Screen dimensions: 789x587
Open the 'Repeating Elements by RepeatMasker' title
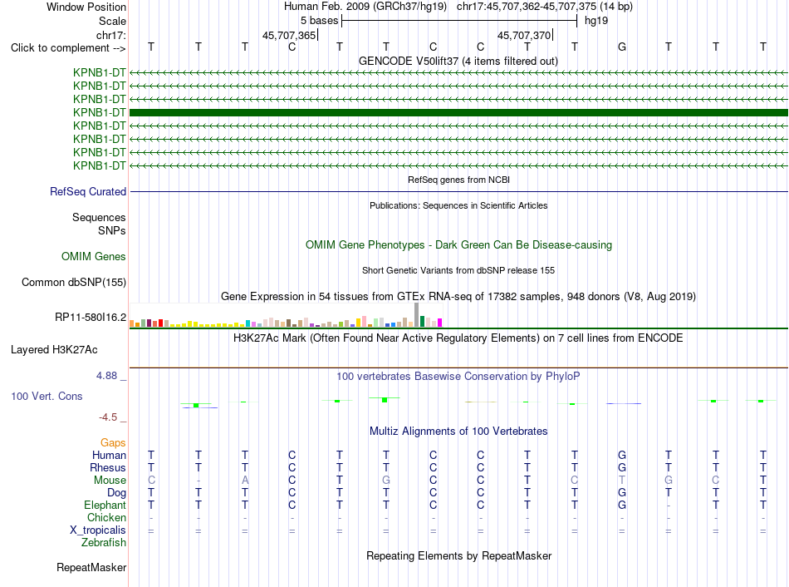click(x=459, y=555)
